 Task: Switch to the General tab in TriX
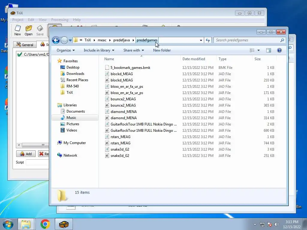click(25, 45)
